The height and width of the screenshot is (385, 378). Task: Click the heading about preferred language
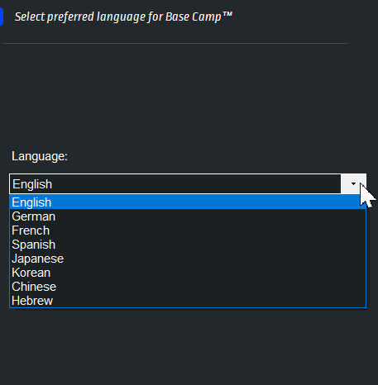123,17
